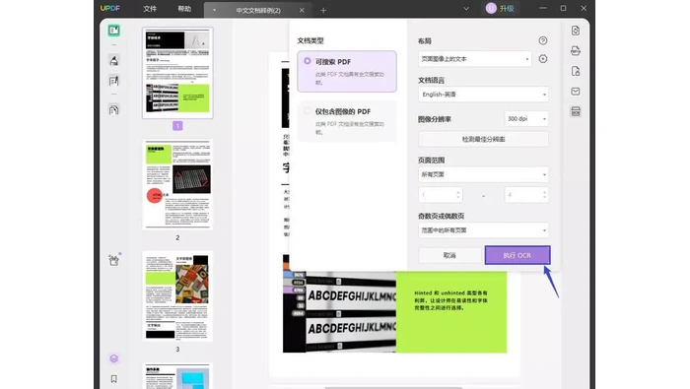Click the end page stepper arrows

coord(544,195)
